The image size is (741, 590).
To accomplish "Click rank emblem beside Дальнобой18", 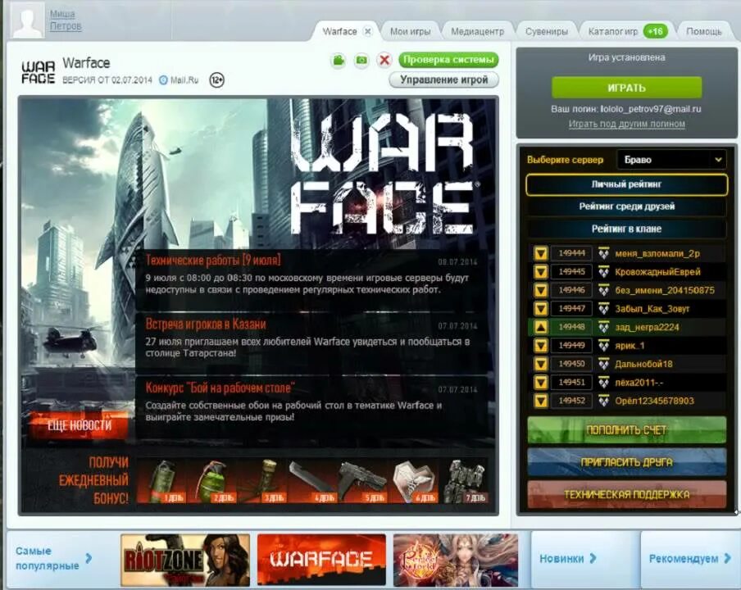I will tap(603, 364).
